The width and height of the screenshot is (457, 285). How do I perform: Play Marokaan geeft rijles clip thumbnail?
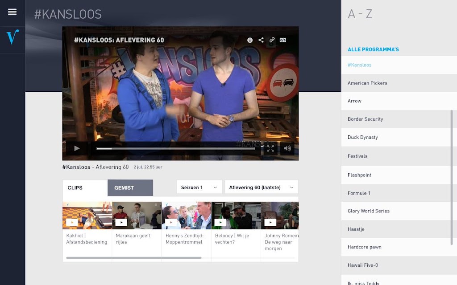(x=137, y=216)
